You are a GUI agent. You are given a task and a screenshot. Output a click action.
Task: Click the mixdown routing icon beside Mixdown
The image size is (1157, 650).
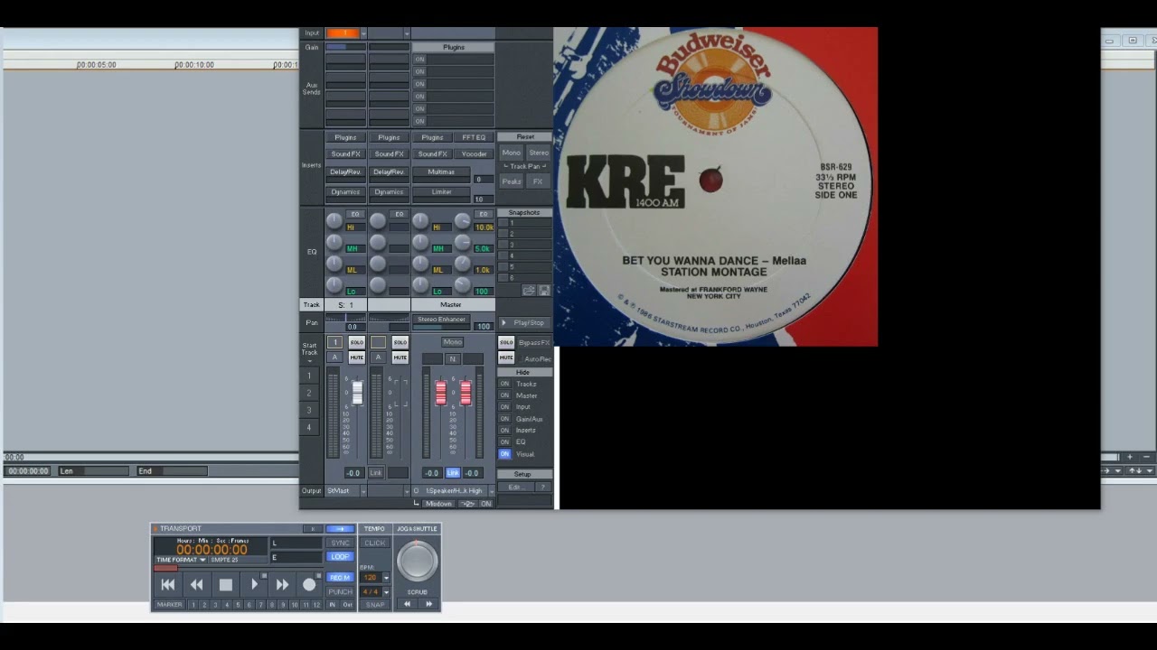(467, 504)
